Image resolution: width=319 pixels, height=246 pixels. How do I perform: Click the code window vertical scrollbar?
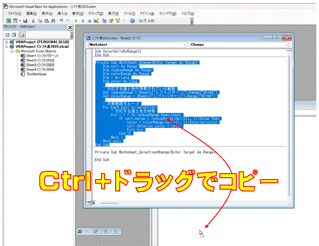(x=289, y=125)
